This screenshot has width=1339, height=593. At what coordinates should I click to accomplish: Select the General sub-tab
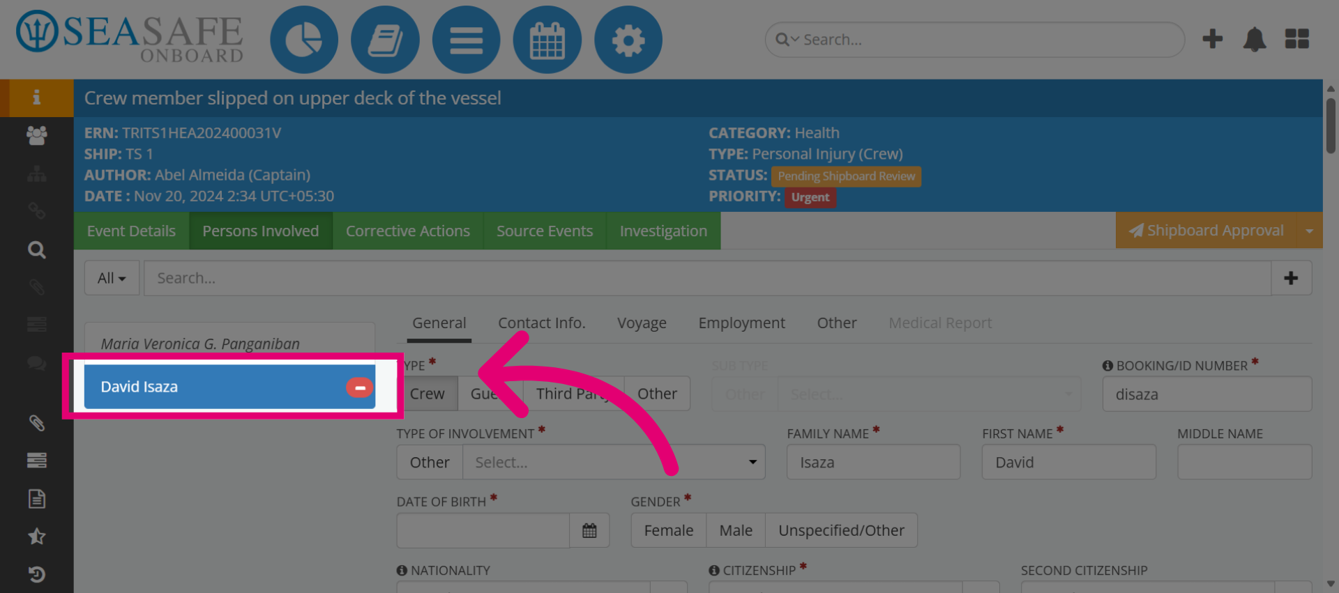tap(439, 323)
